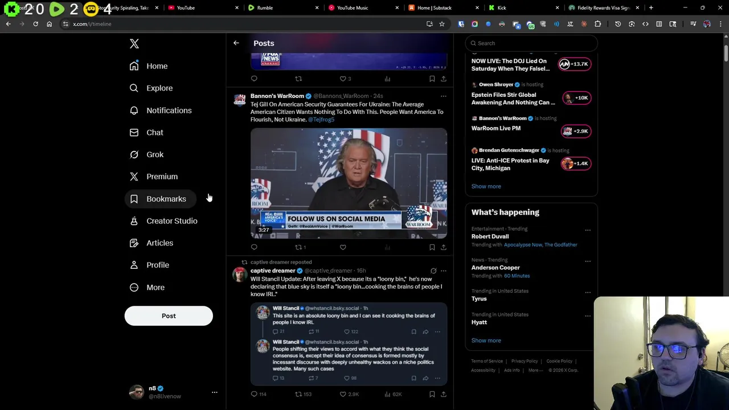Reload the page with browser refresh

coord(35,24)
